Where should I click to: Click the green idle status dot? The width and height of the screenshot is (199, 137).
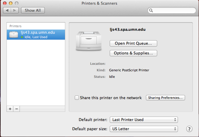22,37
